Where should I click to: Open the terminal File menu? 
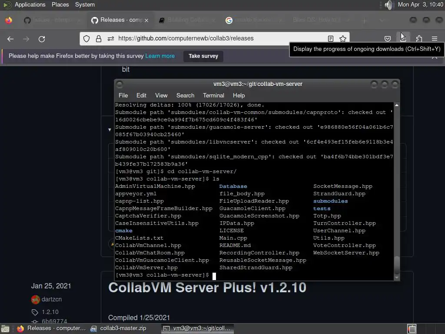pos(123,95)
